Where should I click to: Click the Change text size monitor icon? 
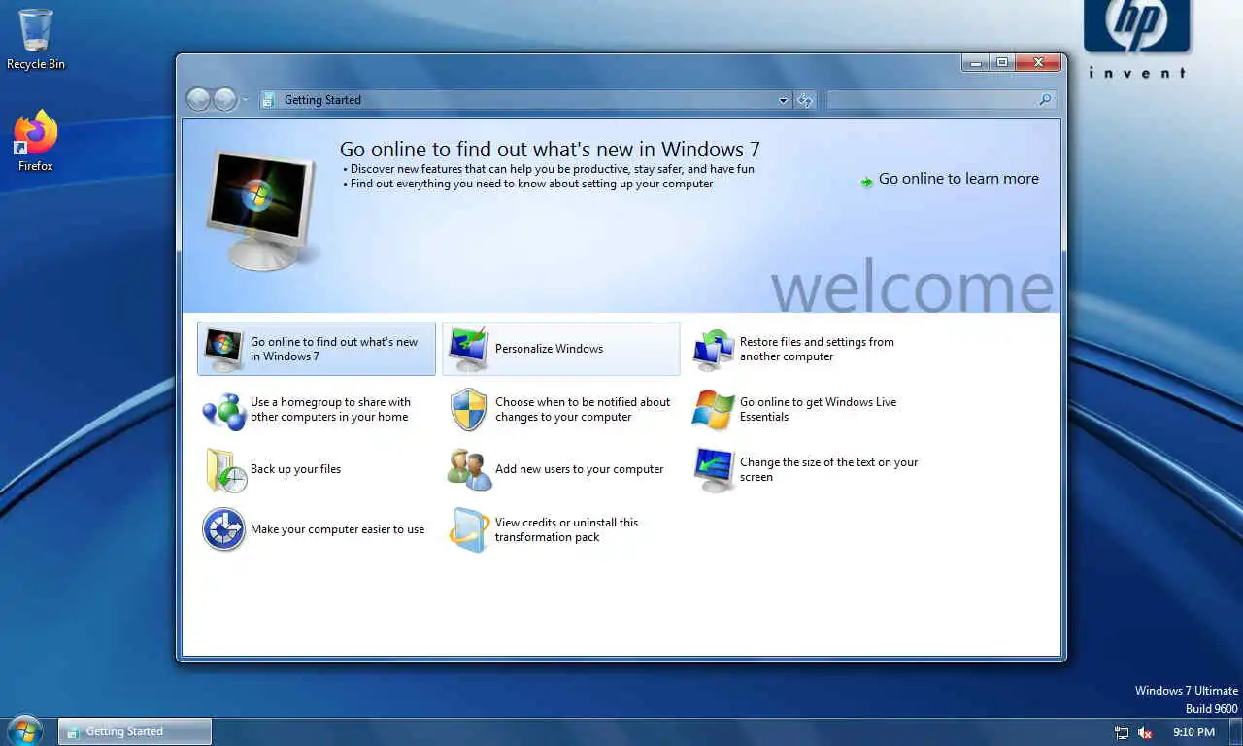(x=714, y=470)
